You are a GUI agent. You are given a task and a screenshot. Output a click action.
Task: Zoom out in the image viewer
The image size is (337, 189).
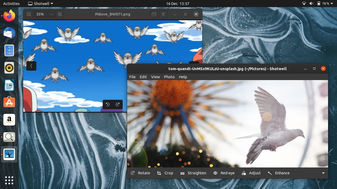[x=29, y=14]
